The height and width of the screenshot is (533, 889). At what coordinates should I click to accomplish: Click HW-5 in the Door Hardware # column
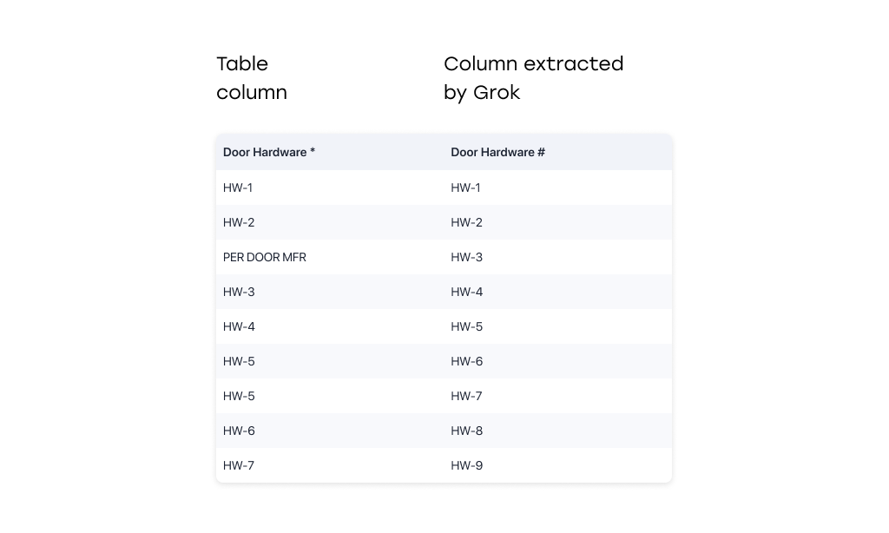coord(467,326)
